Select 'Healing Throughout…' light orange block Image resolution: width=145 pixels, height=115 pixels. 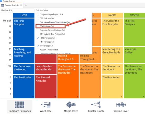[x=90, y=59]
